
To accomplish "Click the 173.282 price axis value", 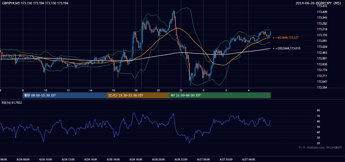I will tap(322, 23).
